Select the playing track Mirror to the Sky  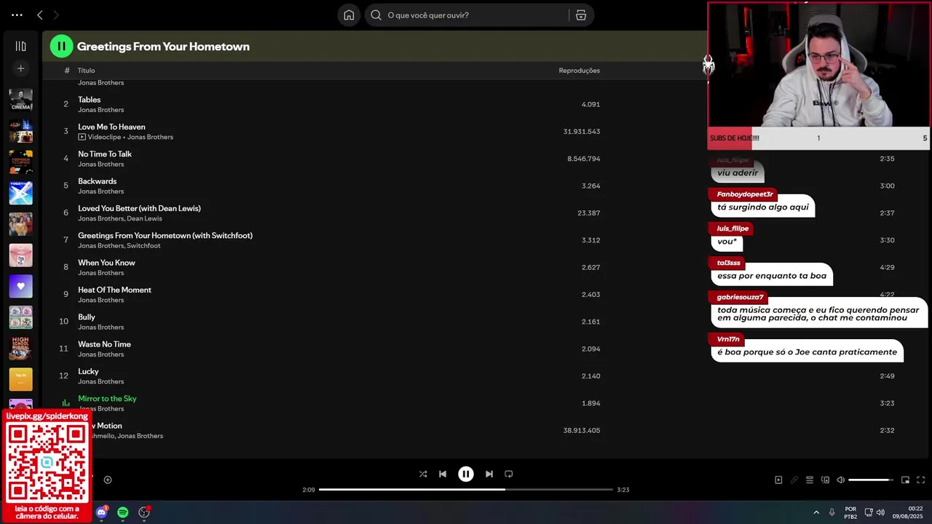point(107,399)
